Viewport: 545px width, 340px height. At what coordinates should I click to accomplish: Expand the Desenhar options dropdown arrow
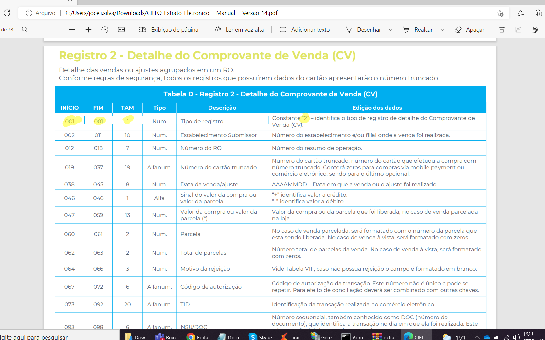(391, 30)
